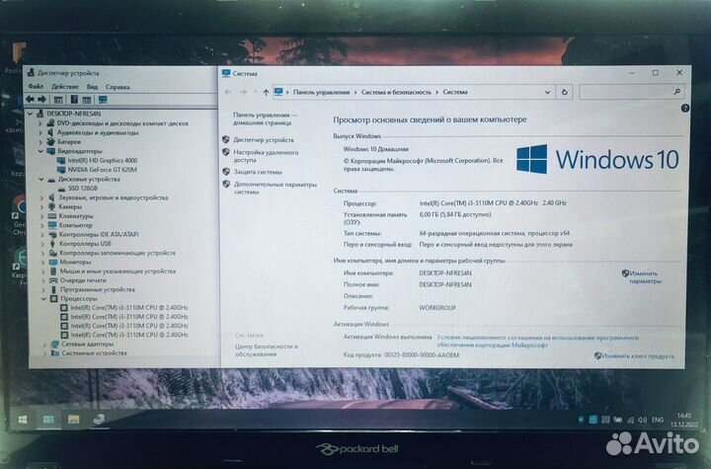Viewport: 711px width, 469px height.
Task: Open the address bar history dropdown
Action: [x=547, y=92]
